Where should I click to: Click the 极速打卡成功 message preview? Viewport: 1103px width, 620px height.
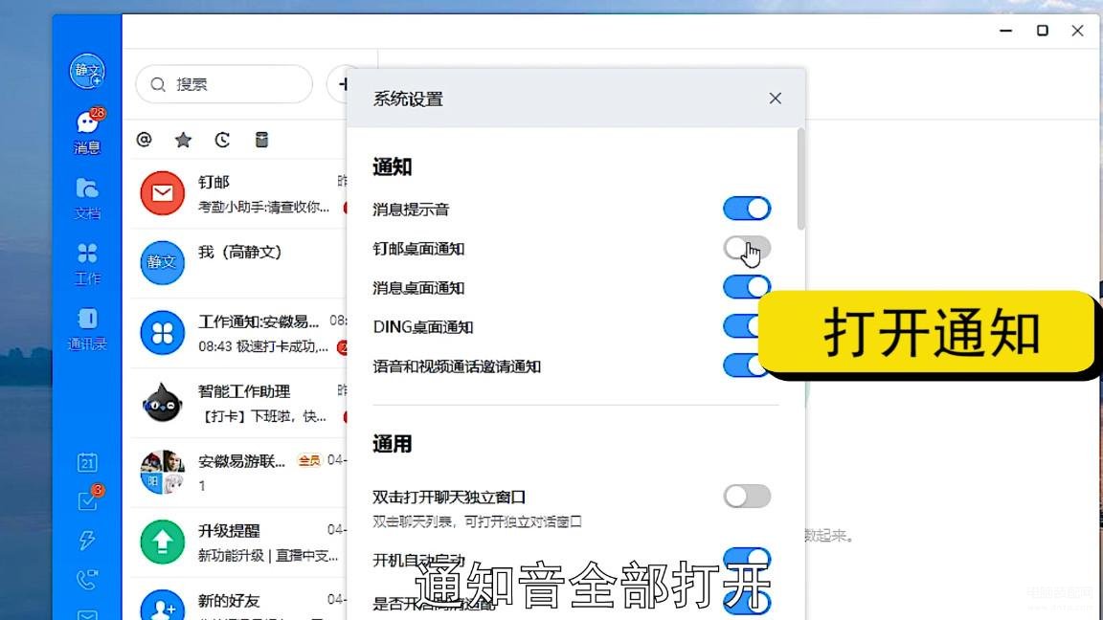pos(263,346)
